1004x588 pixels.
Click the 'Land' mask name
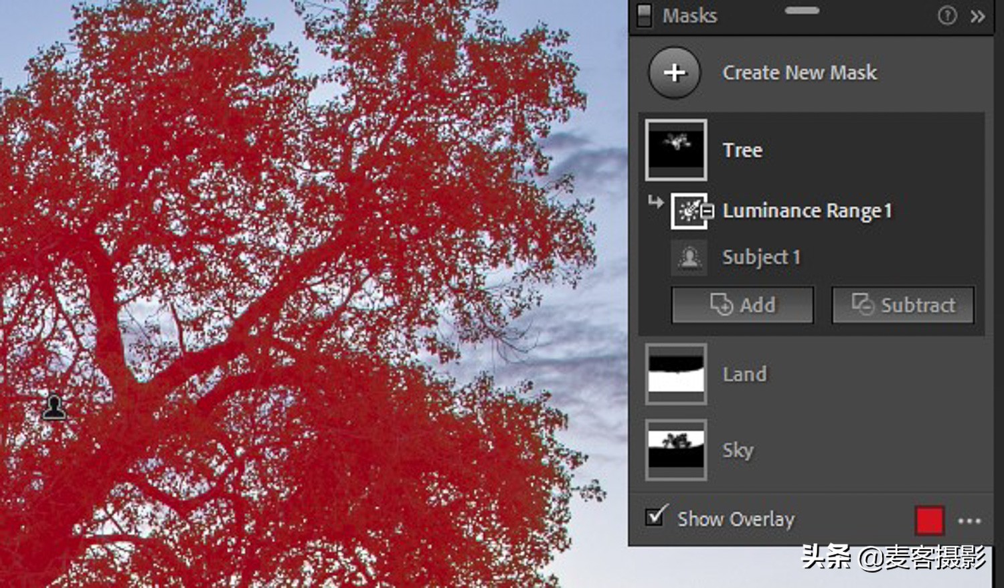[744, 374]
